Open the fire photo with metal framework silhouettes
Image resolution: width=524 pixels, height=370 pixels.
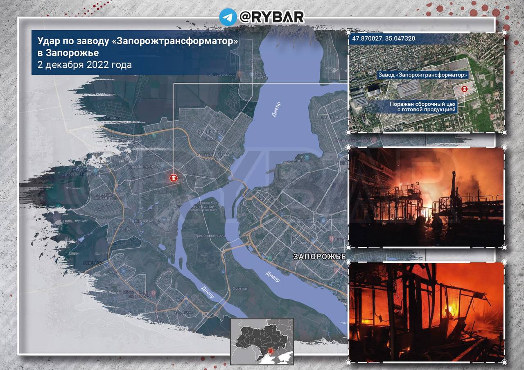(426, 197)
